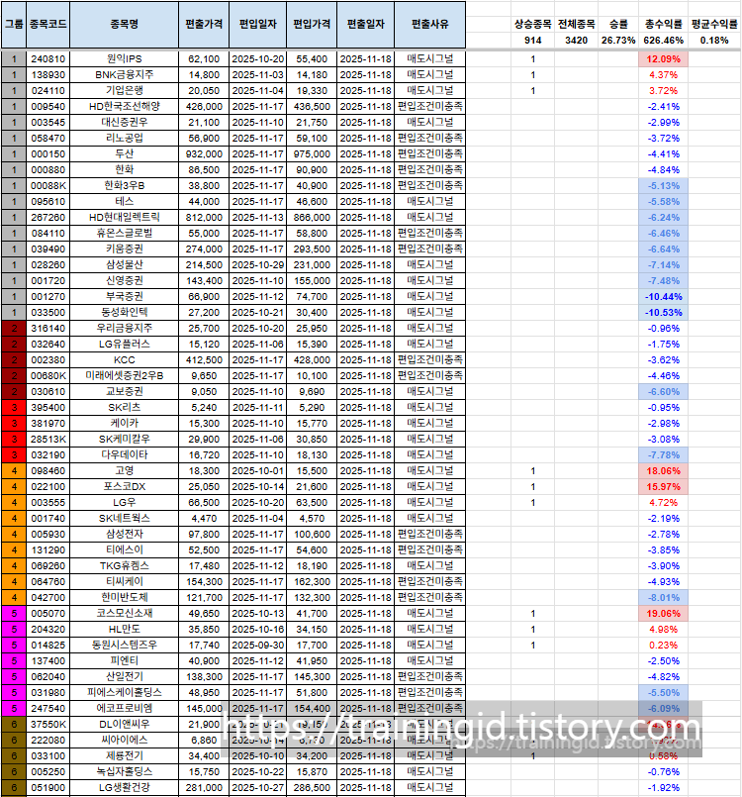Image resolution: width=742 pixels, height=797 pixels.
Task: Click the 리노공업 cell
Action: pos(125,139)
